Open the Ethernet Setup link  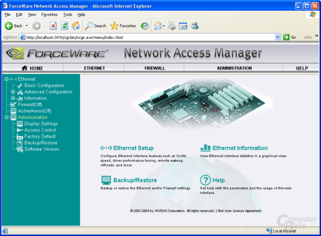coord(133,148)
